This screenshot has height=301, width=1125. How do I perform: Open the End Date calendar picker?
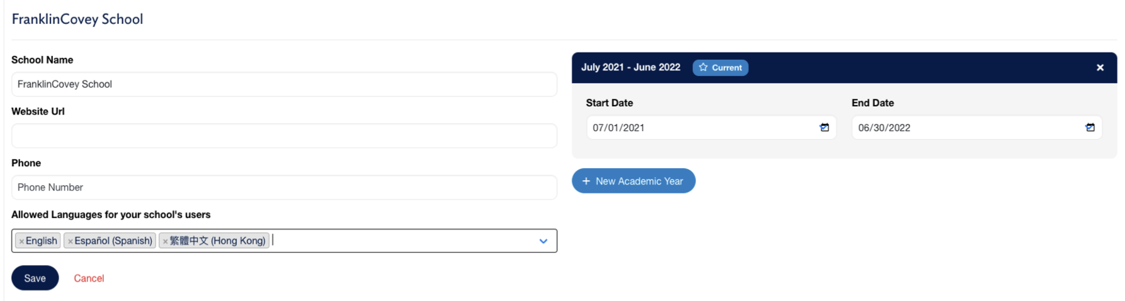(x=1090, y=127)
